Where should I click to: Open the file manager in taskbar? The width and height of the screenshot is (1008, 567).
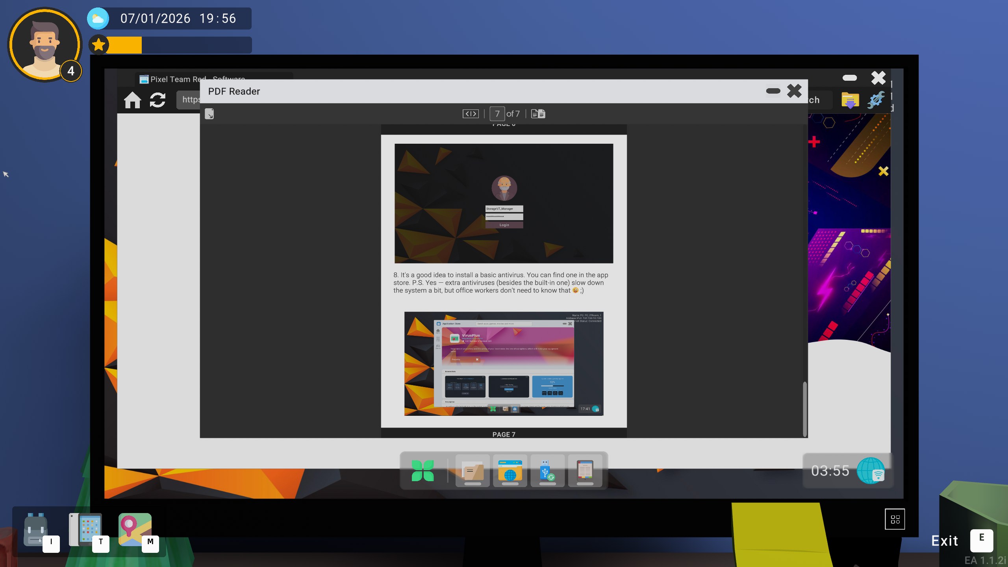(472, 471)
